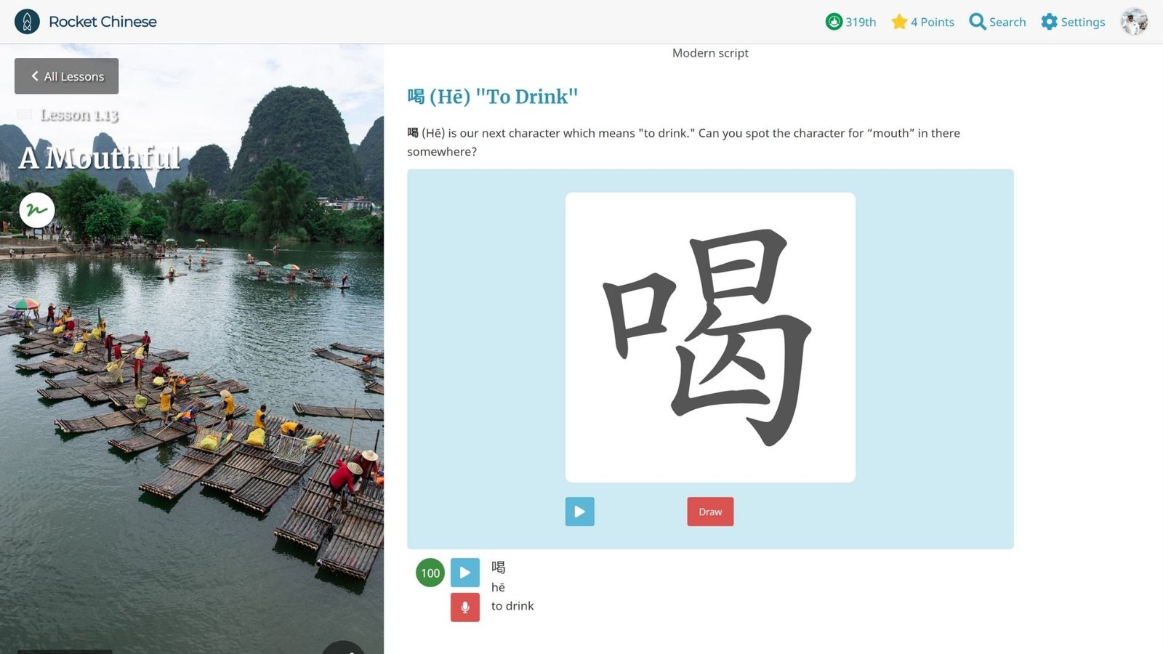Go back with All Lessons button
1163x654 pixels.
pos(67,76)
